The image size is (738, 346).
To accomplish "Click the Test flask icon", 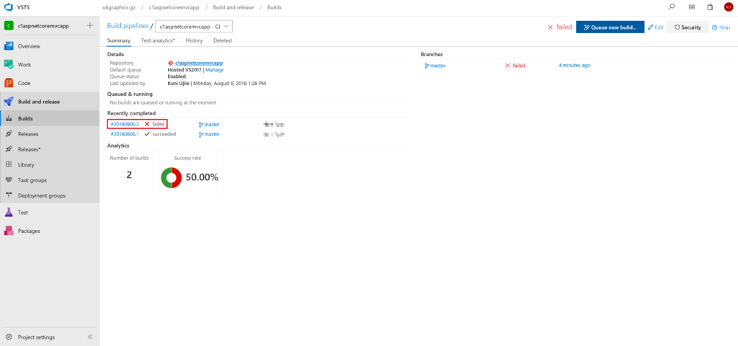I will (x=9, y=213).
